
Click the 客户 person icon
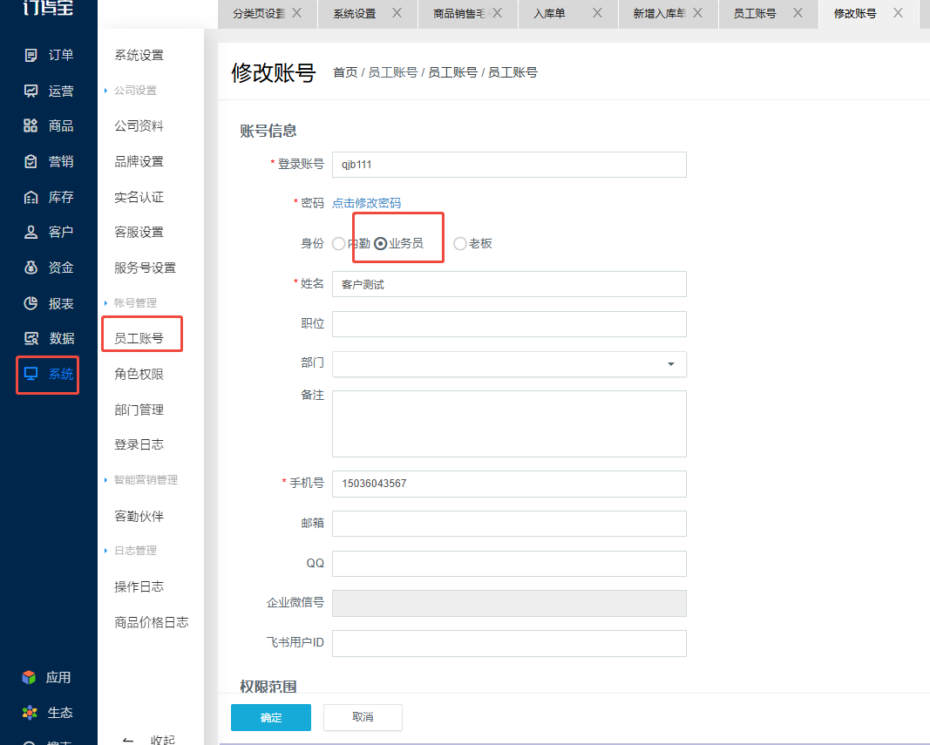(31, 232)
